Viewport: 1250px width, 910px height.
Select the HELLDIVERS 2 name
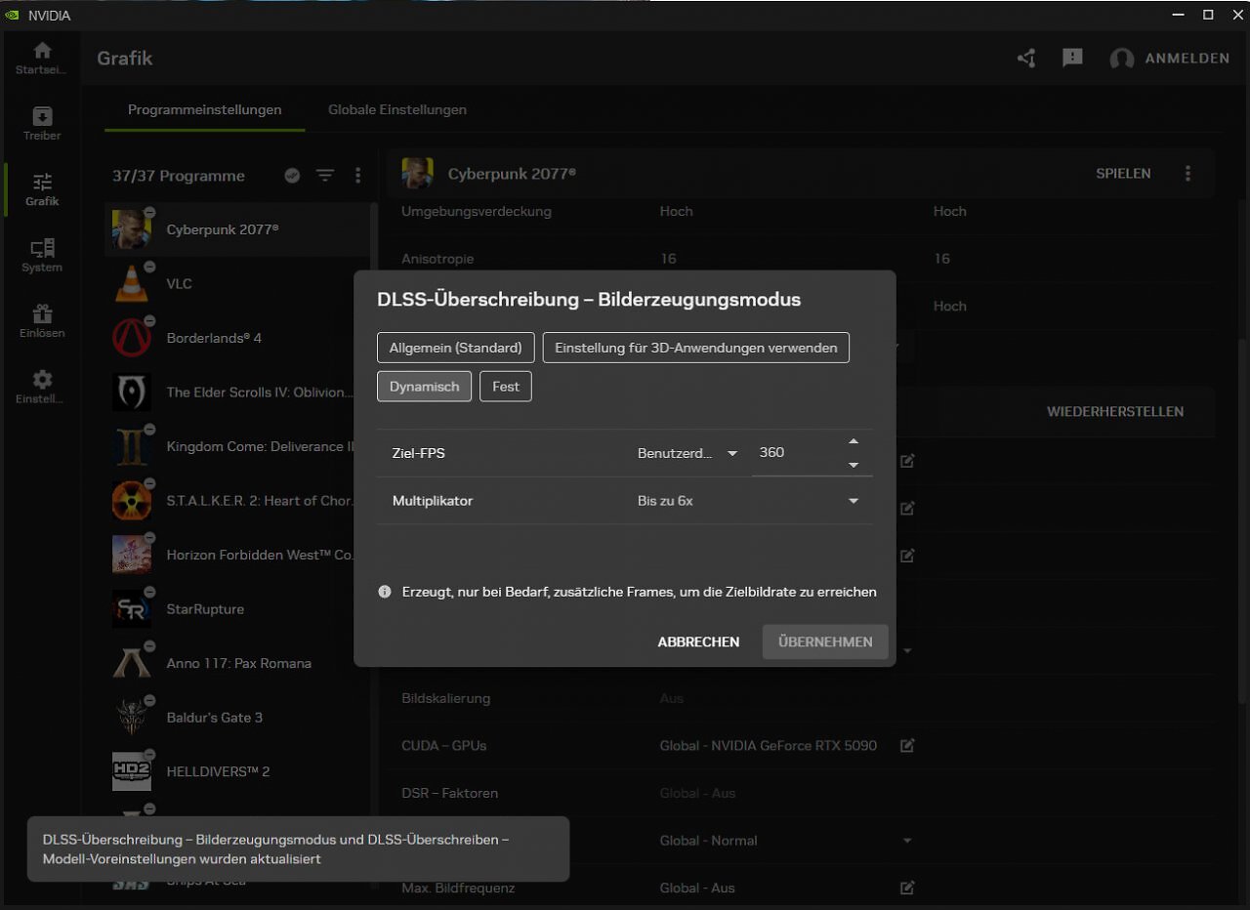[218, 771]
